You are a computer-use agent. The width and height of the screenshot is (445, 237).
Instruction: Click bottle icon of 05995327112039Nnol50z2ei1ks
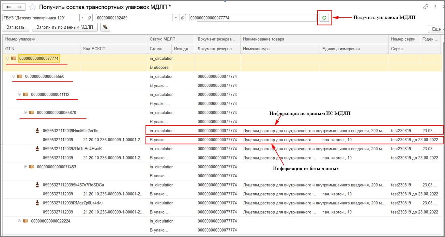click(x=38, y=130)
